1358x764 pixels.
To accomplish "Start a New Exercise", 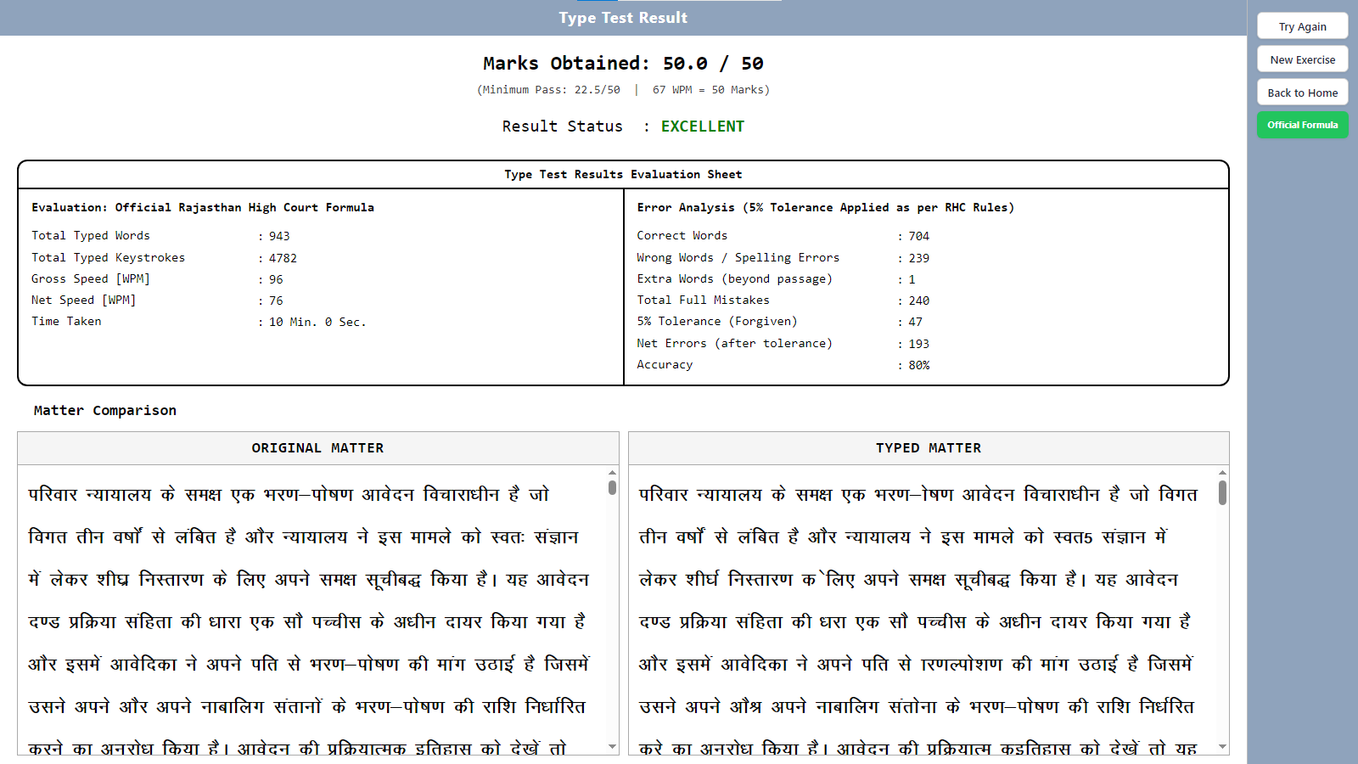I will 1302,59.
